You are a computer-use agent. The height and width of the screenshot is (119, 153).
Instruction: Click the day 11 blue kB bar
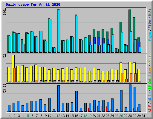pos(54,110)
